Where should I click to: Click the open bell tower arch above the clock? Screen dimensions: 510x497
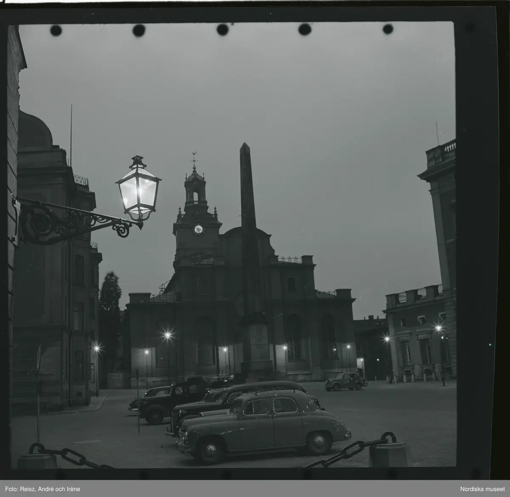click(x=195, y=196)
